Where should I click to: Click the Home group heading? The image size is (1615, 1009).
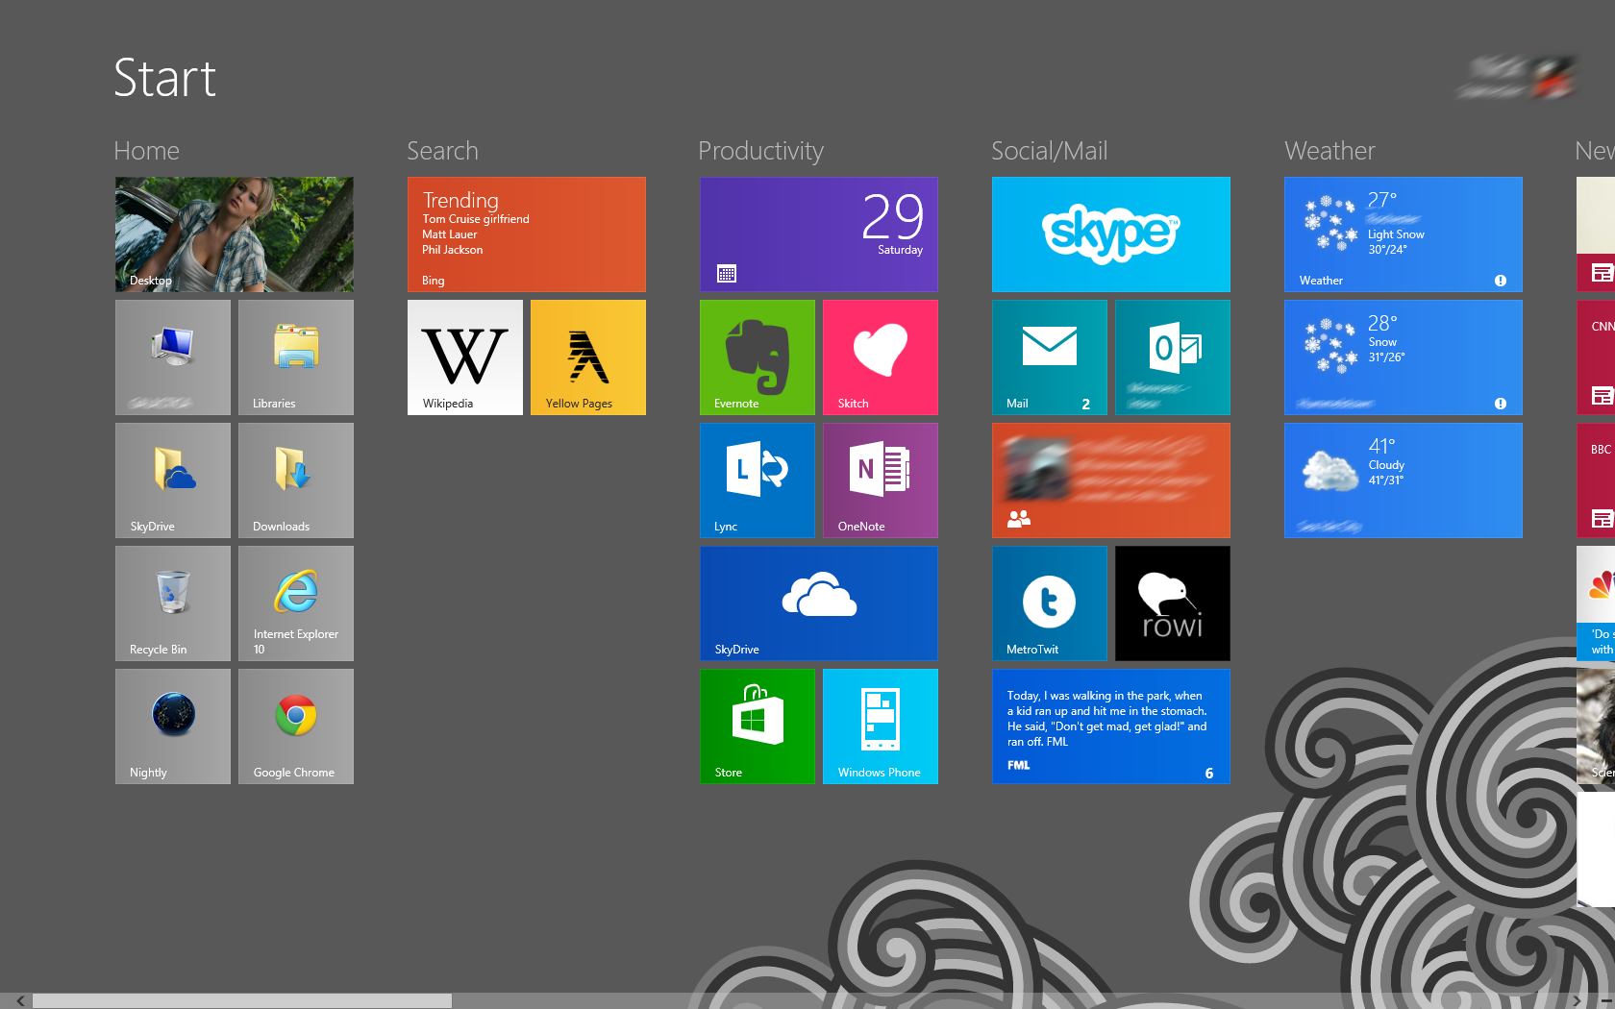(146, 151)
